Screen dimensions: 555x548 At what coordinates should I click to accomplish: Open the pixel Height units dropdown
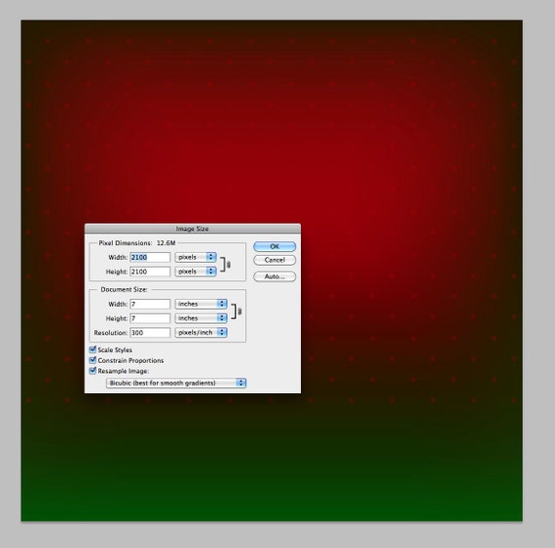coord(196,272)
